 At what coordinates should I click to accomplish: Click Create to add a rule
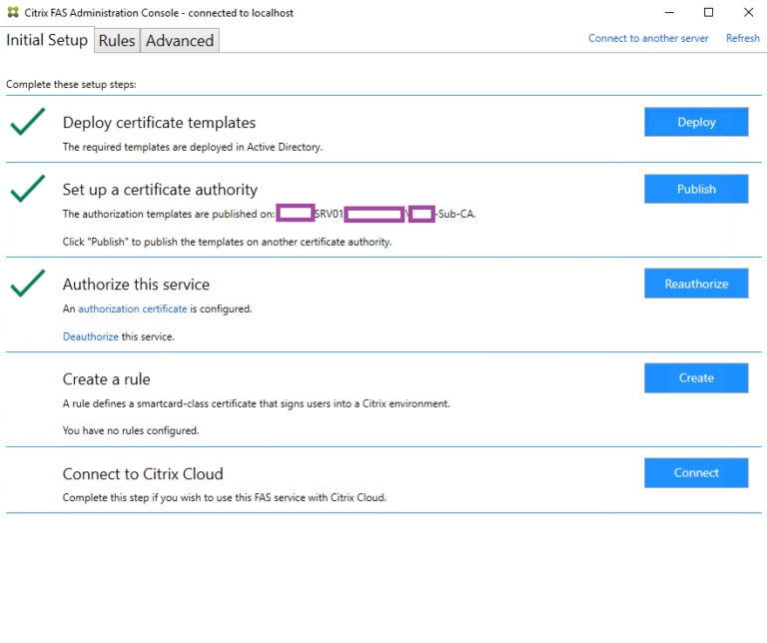click(696, 377)
